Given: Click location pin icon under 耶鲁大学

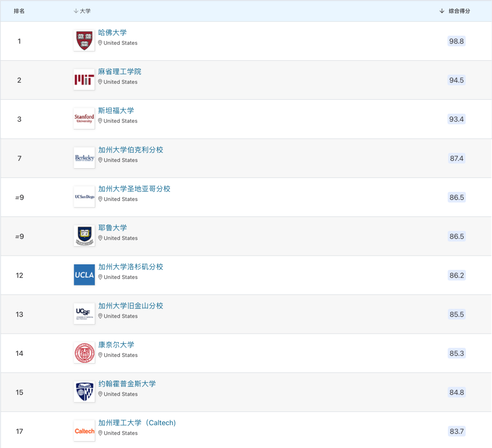Looking at the screenshot, I should [x=100, y=238].
